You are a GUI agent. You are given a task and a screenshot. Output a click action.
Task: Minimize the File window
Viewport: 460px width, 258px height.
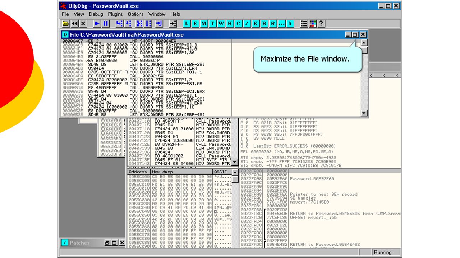tap(348, 35)
